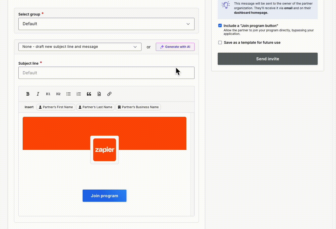Click the "Insert" label in the toolbar

[29, 107]
